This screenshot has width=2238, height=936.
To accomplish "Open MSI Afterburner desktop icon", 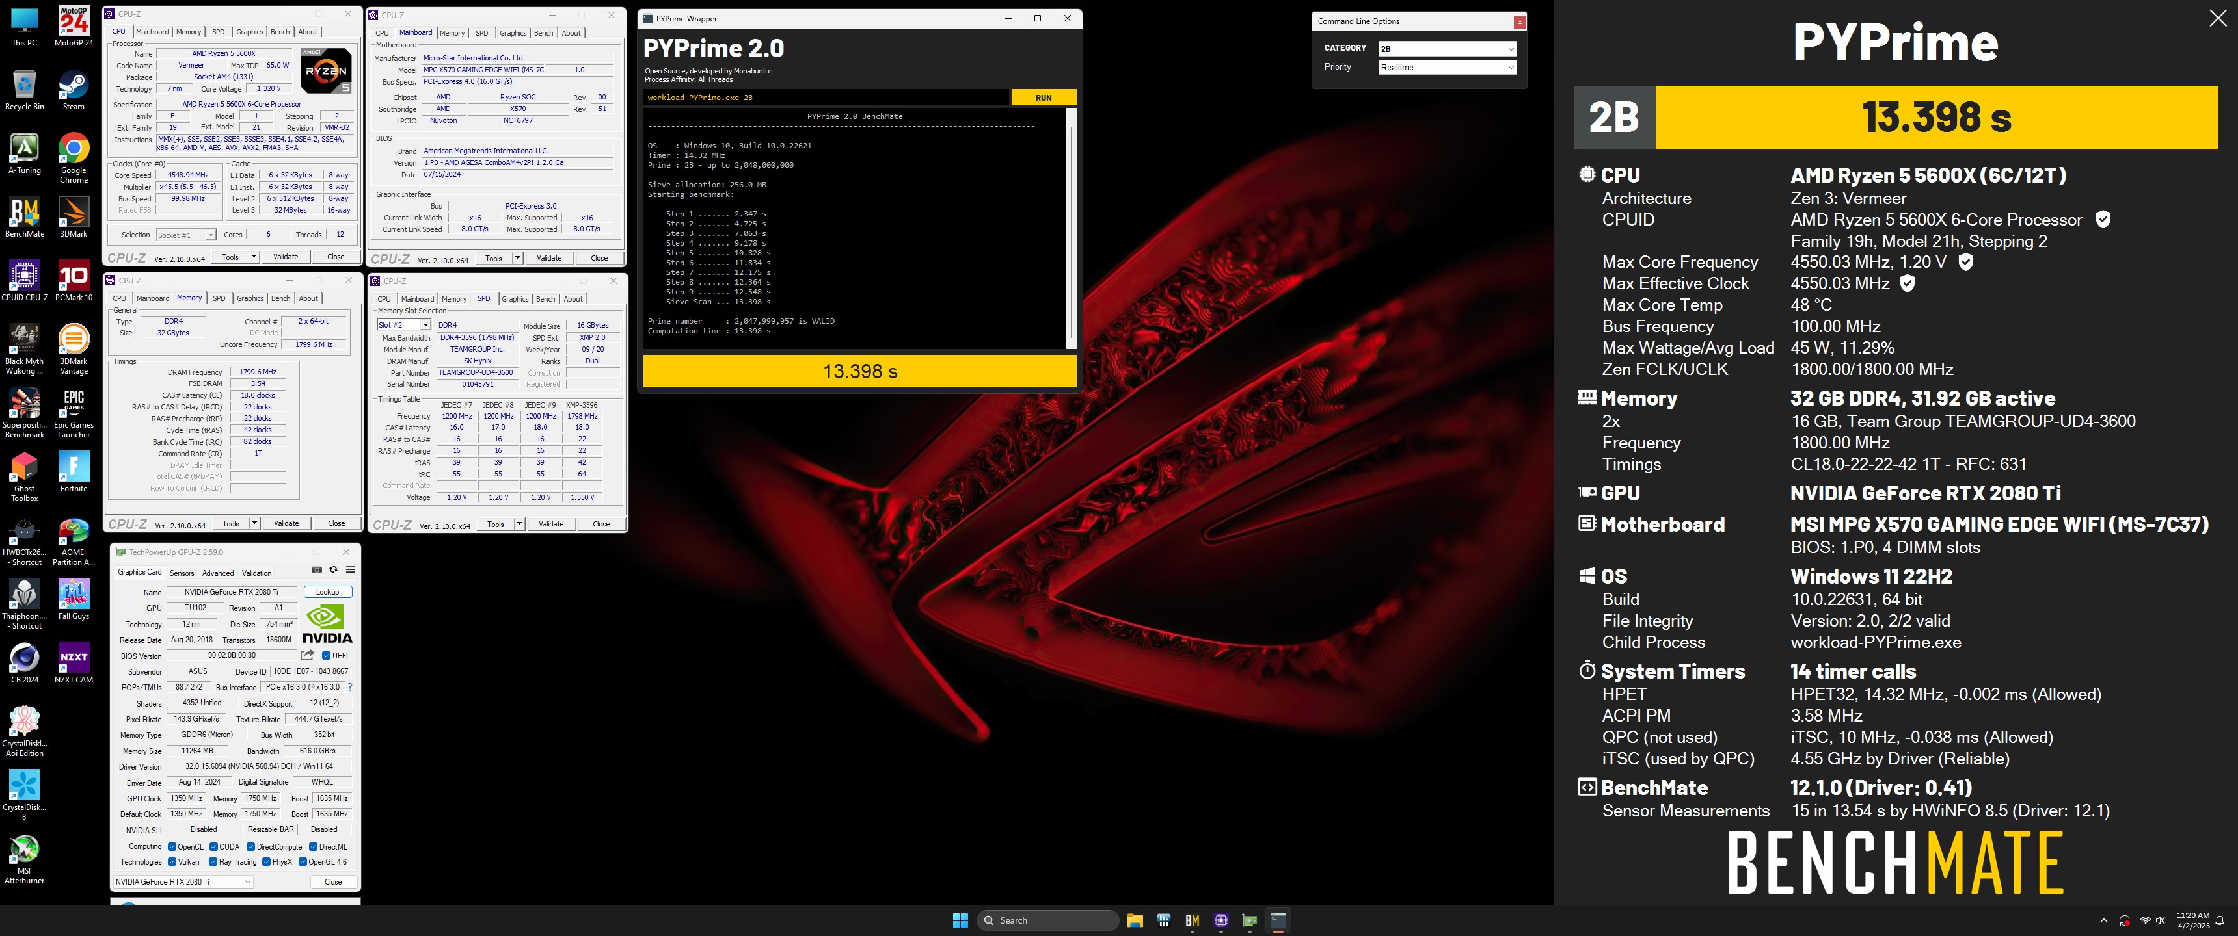I will [x=24, y=859].
